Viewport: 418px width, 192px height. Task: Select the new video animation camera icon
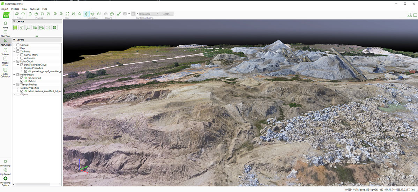pyautogui.click(x=41, y=28)
